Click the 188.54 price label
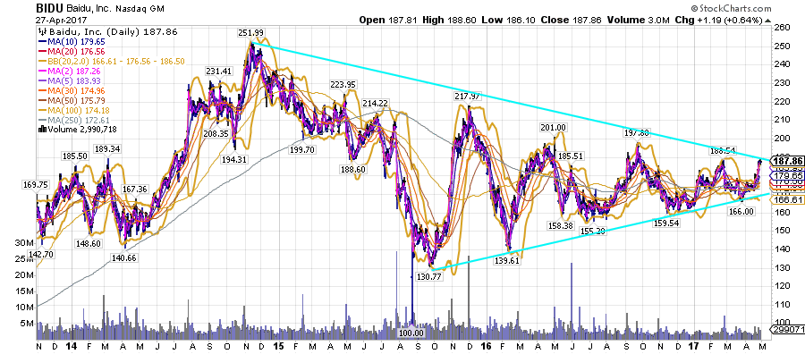Viewport: 805px width, 354px height. click(x=723, y=151)
